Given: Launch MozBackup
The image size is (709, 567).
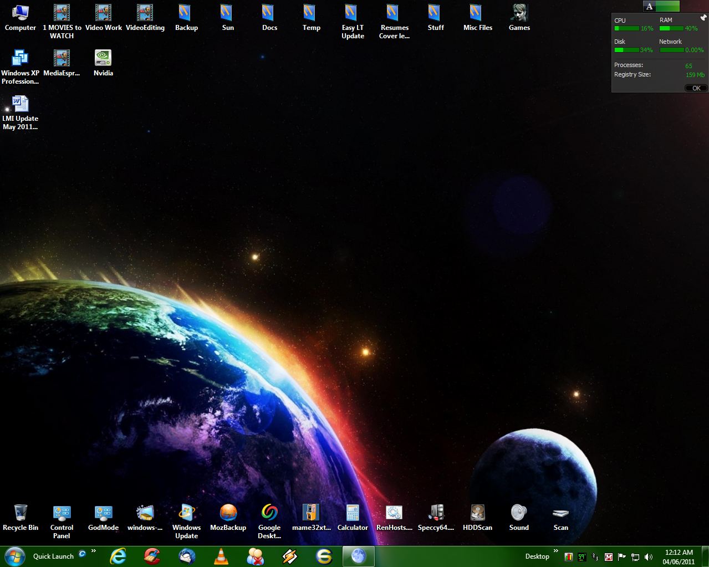Looking at the screenshot, I should pyautogui.click(x=228, y=518).
